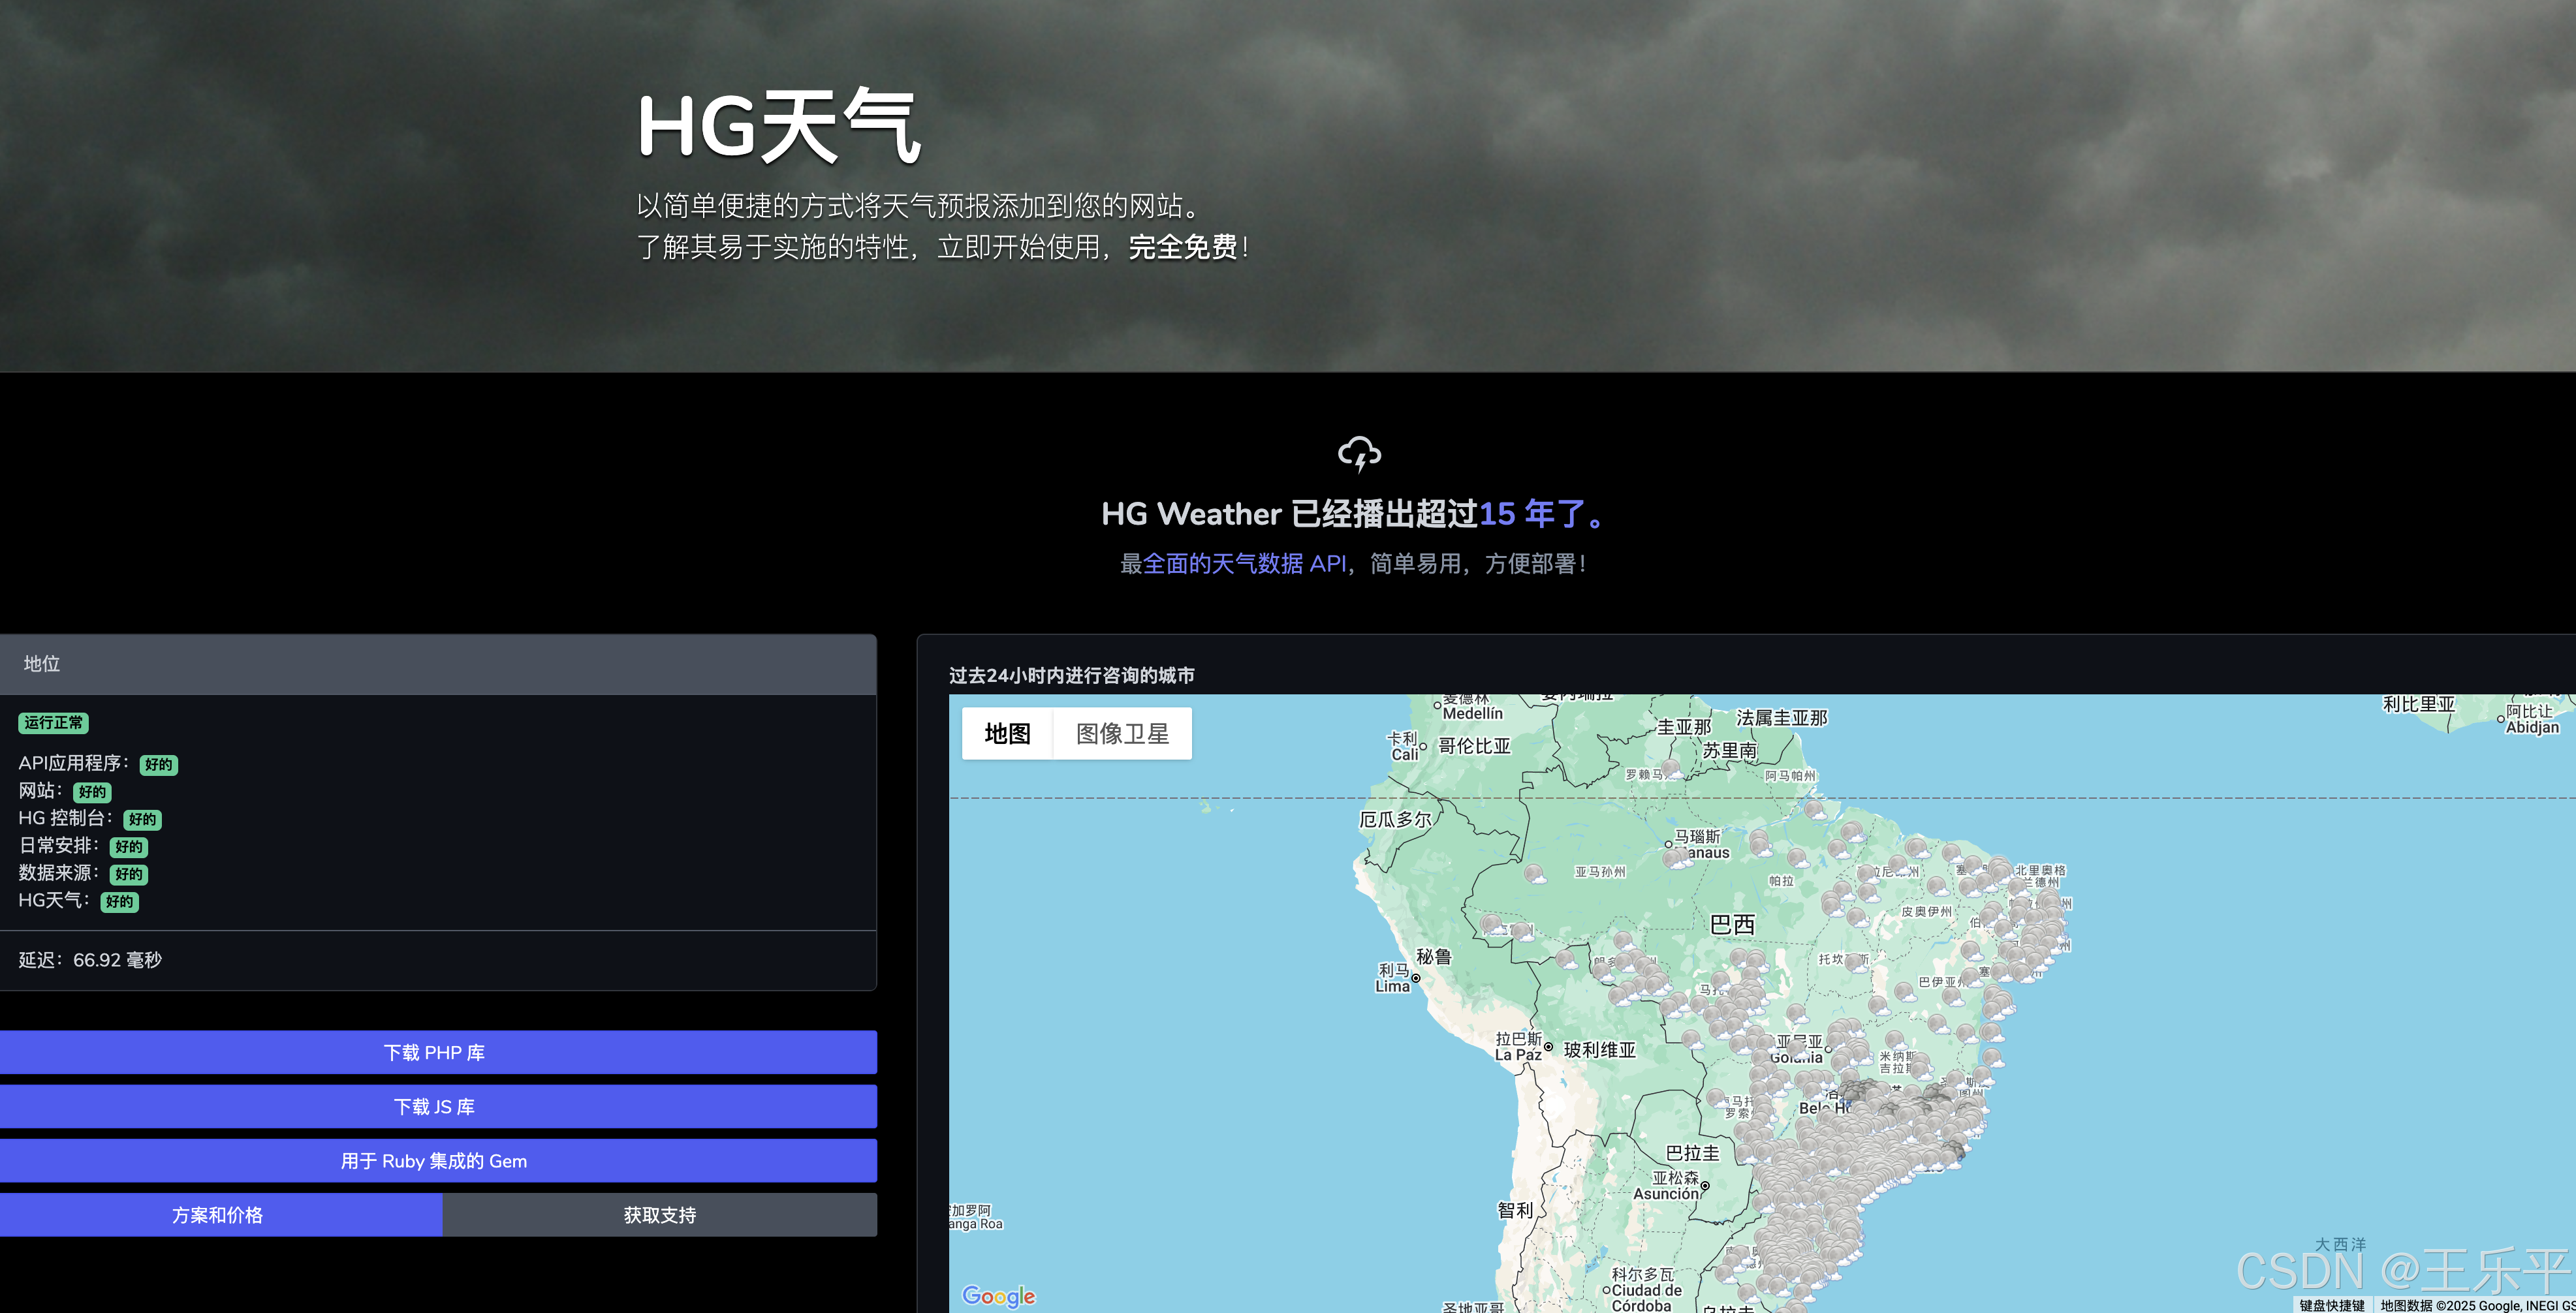Switch map to 地图 view

[1007, 734]
